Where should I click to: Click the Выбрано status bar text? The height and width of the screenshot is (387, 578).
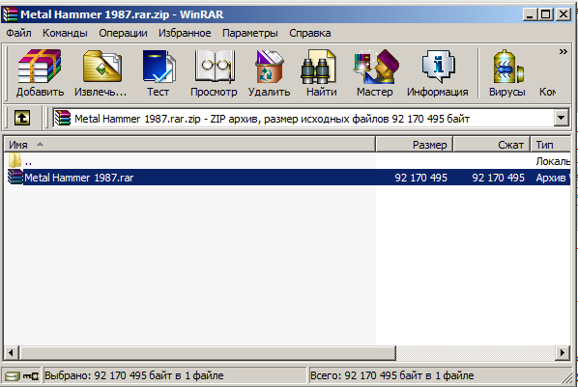(134, 375)
